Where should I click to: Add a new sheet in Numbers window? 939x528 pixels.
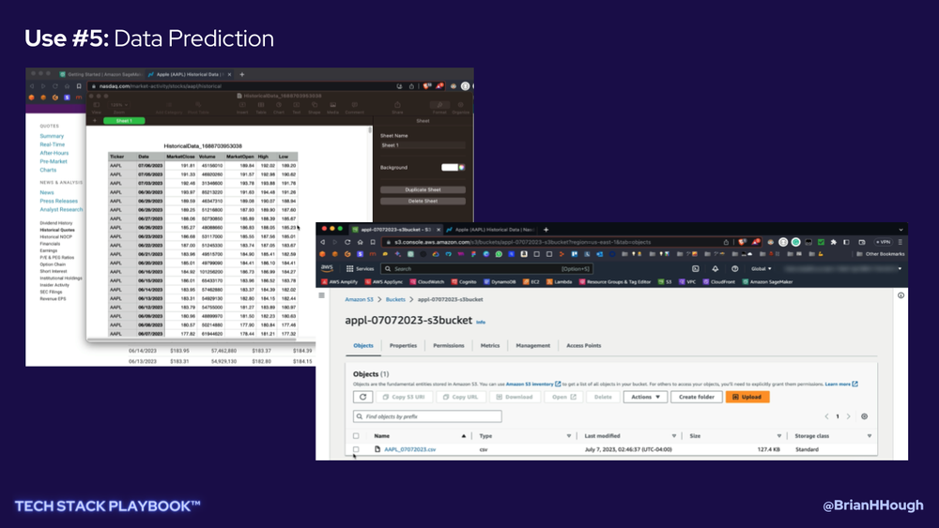point(95,121)
